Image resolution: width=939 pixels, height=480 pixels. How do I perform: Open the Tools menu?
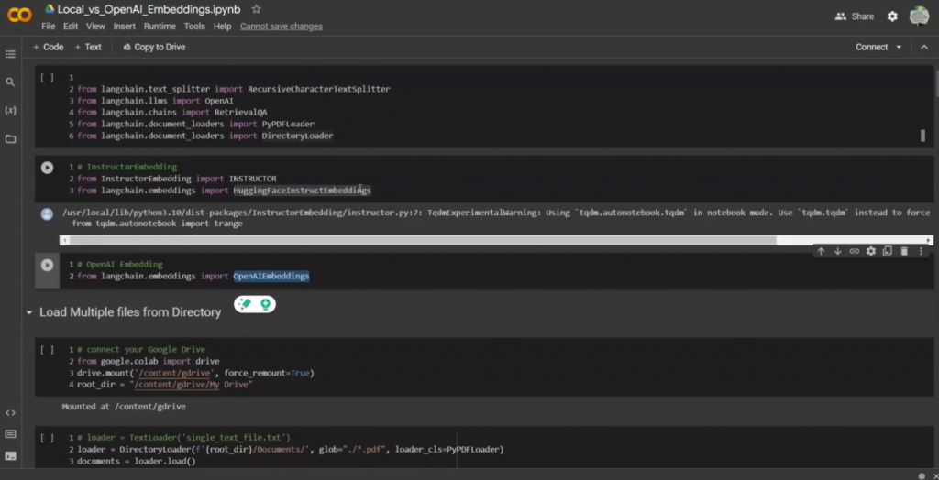(x=194, y=27)
